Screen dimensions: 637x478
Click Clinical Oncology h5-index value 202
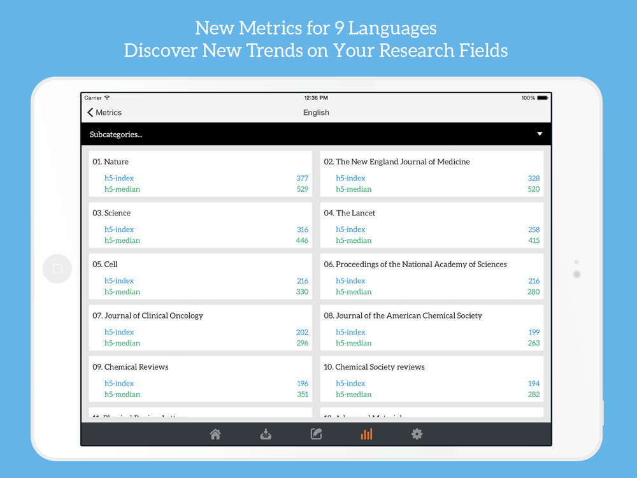302,332
